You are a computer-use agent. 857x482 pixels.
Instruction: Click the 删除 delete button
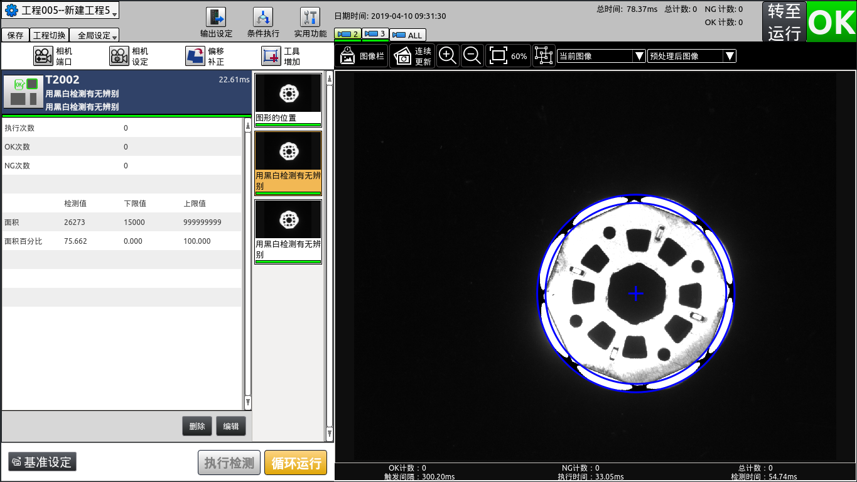(197, 426)
